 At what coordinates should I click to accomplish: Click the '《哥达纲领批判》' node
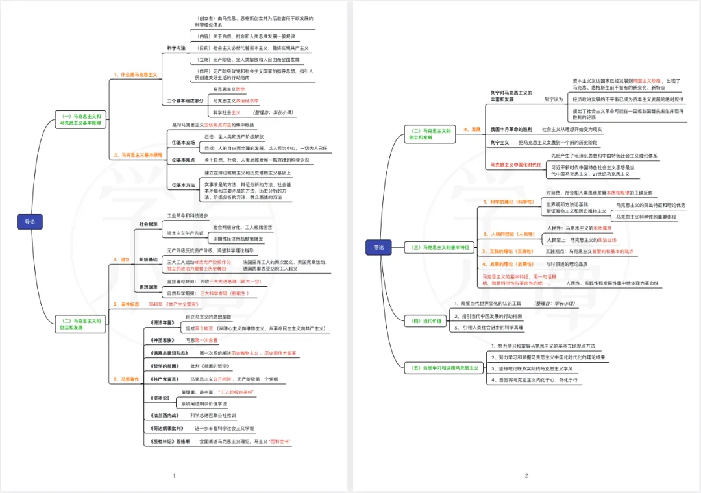tap(167, 428)
